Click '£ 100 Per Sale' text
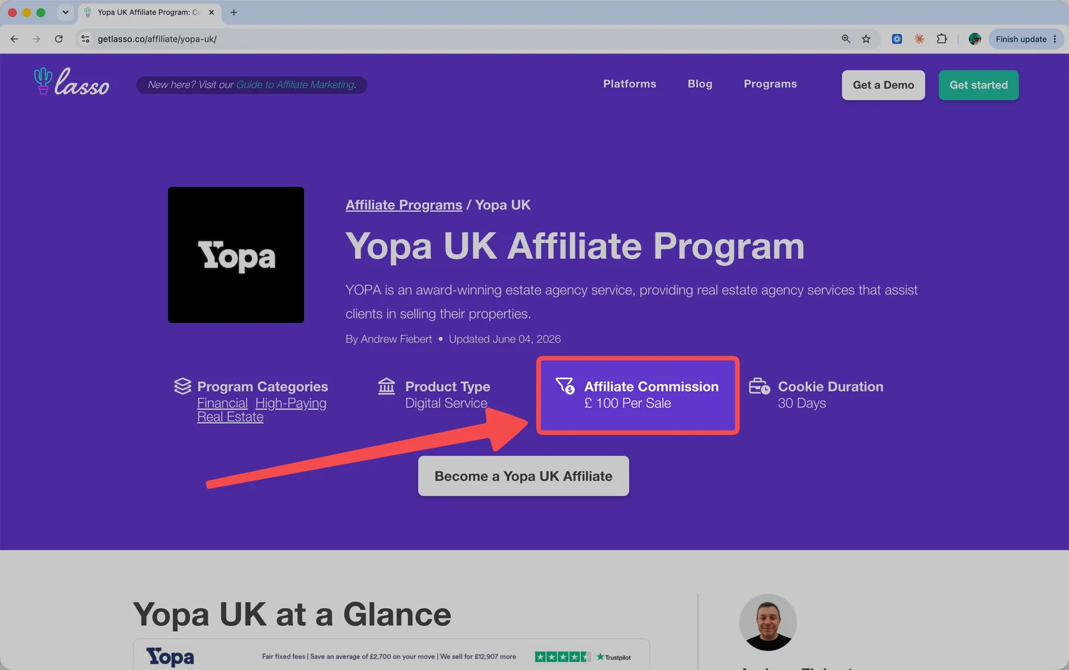The width and height of the screenshot is (1069, 670). pos(627,403)
